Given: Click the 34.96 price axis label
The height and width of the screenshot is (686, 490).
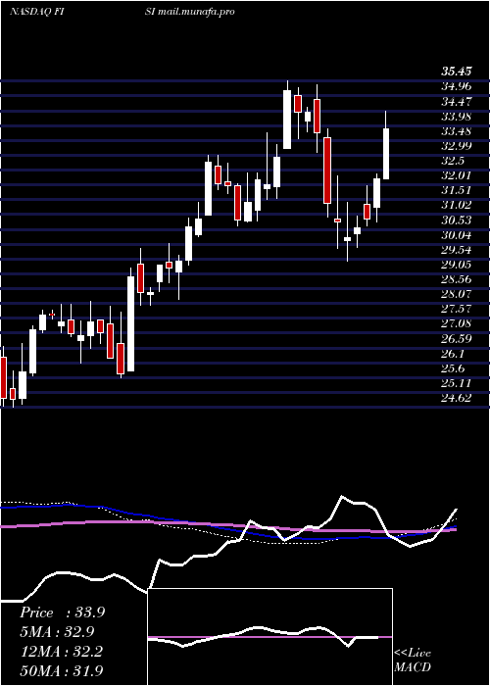Looking at the screenshot, I should (x=458, y=86).
